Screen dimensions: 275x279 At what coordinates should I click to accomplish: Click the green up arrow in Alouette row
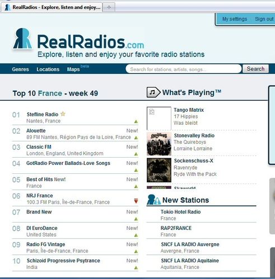(x=136, y=138)
